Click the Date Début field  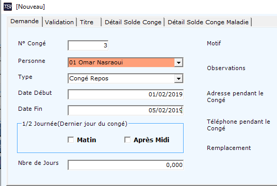point(125,94)
